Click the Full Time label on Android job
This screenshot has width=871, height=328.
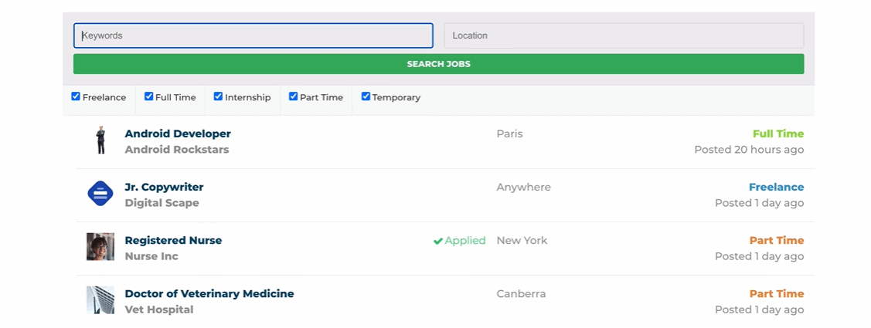(778, 134)
